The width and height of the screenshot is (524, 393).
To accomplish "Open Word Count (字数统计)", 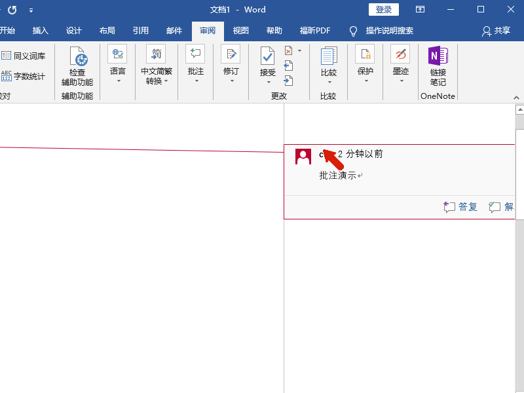I will (23, 76).
